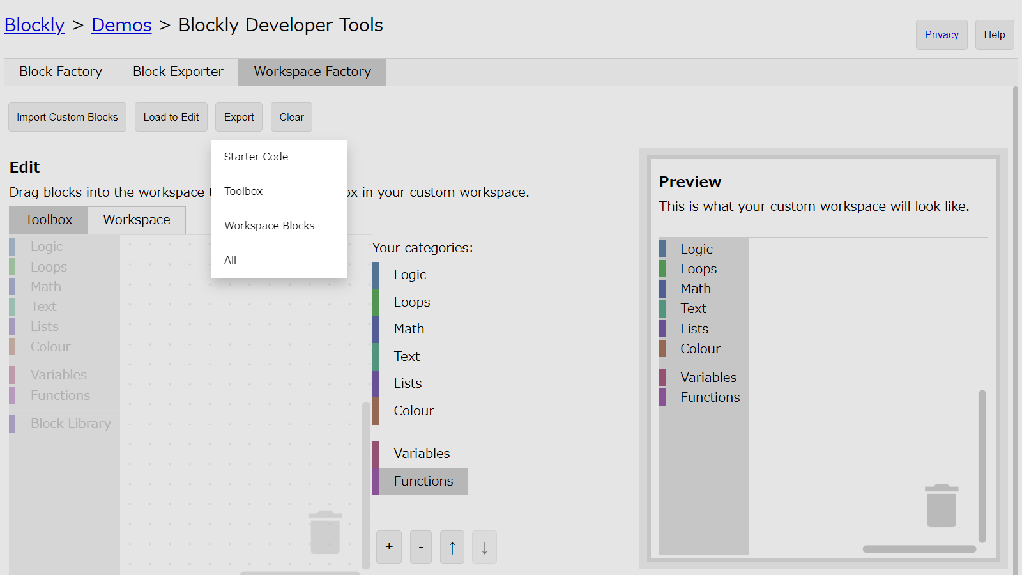This screenshot has width=1022, height=575.
Task: Click the Import Custom Blocks button
Action: point(67,117)
